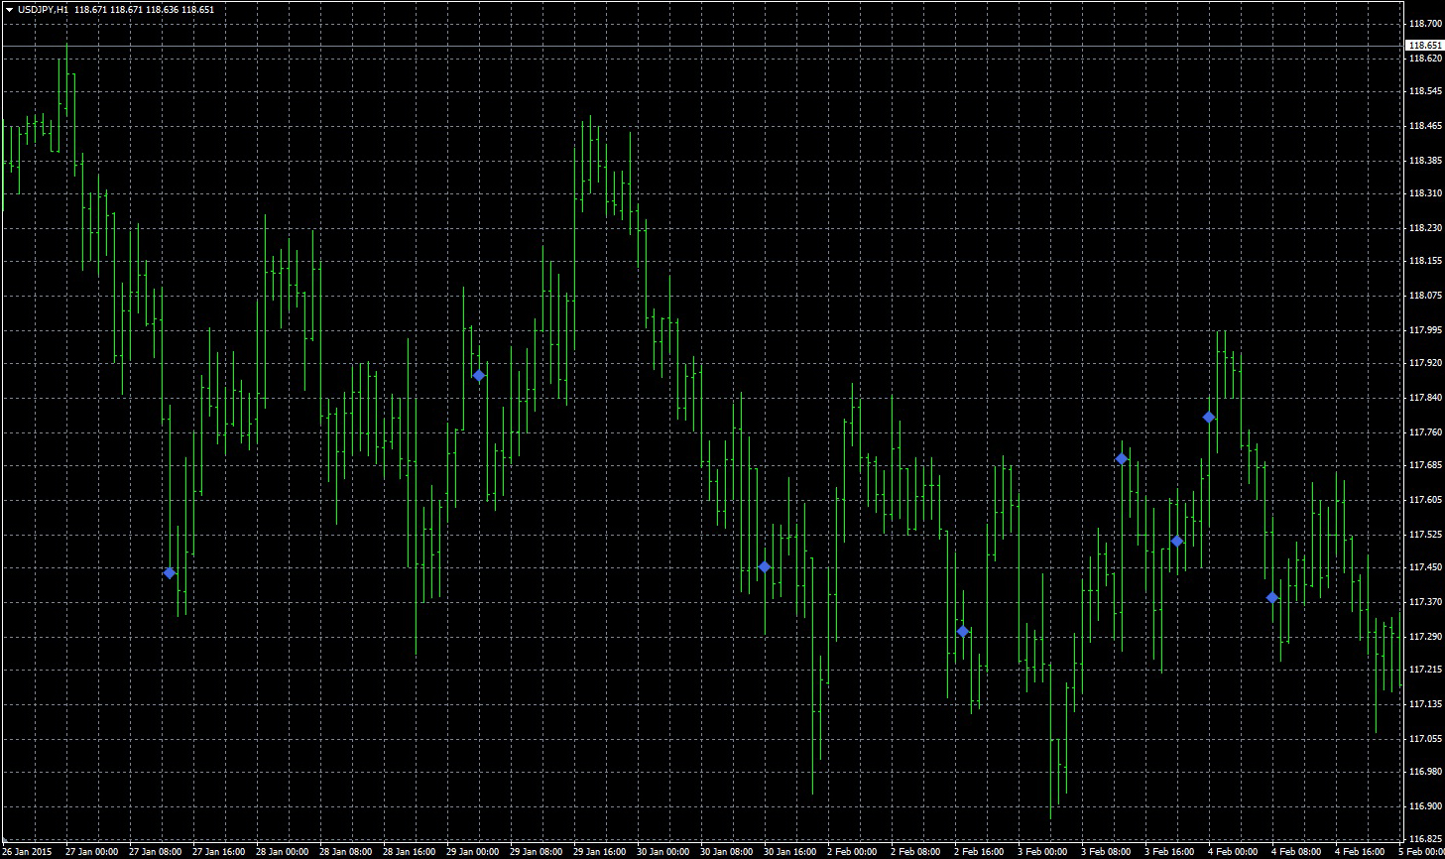Select the blue diamond above 30 Jan 16:00

point(765,567)
